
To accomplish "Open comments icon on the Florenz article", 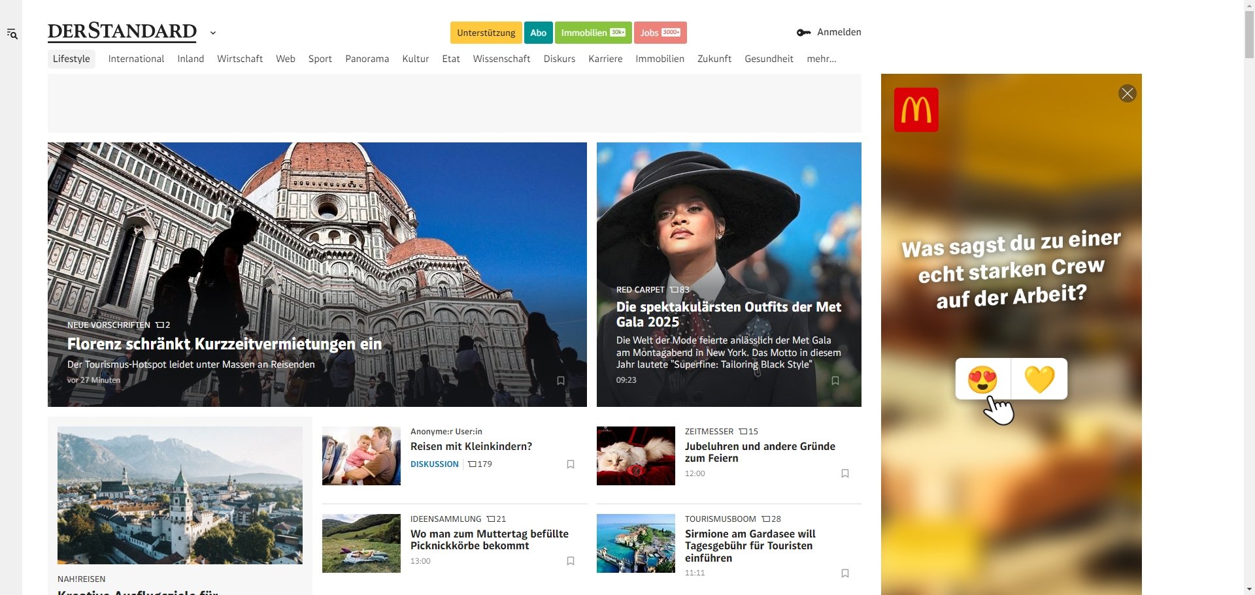I will coord(159,325).
